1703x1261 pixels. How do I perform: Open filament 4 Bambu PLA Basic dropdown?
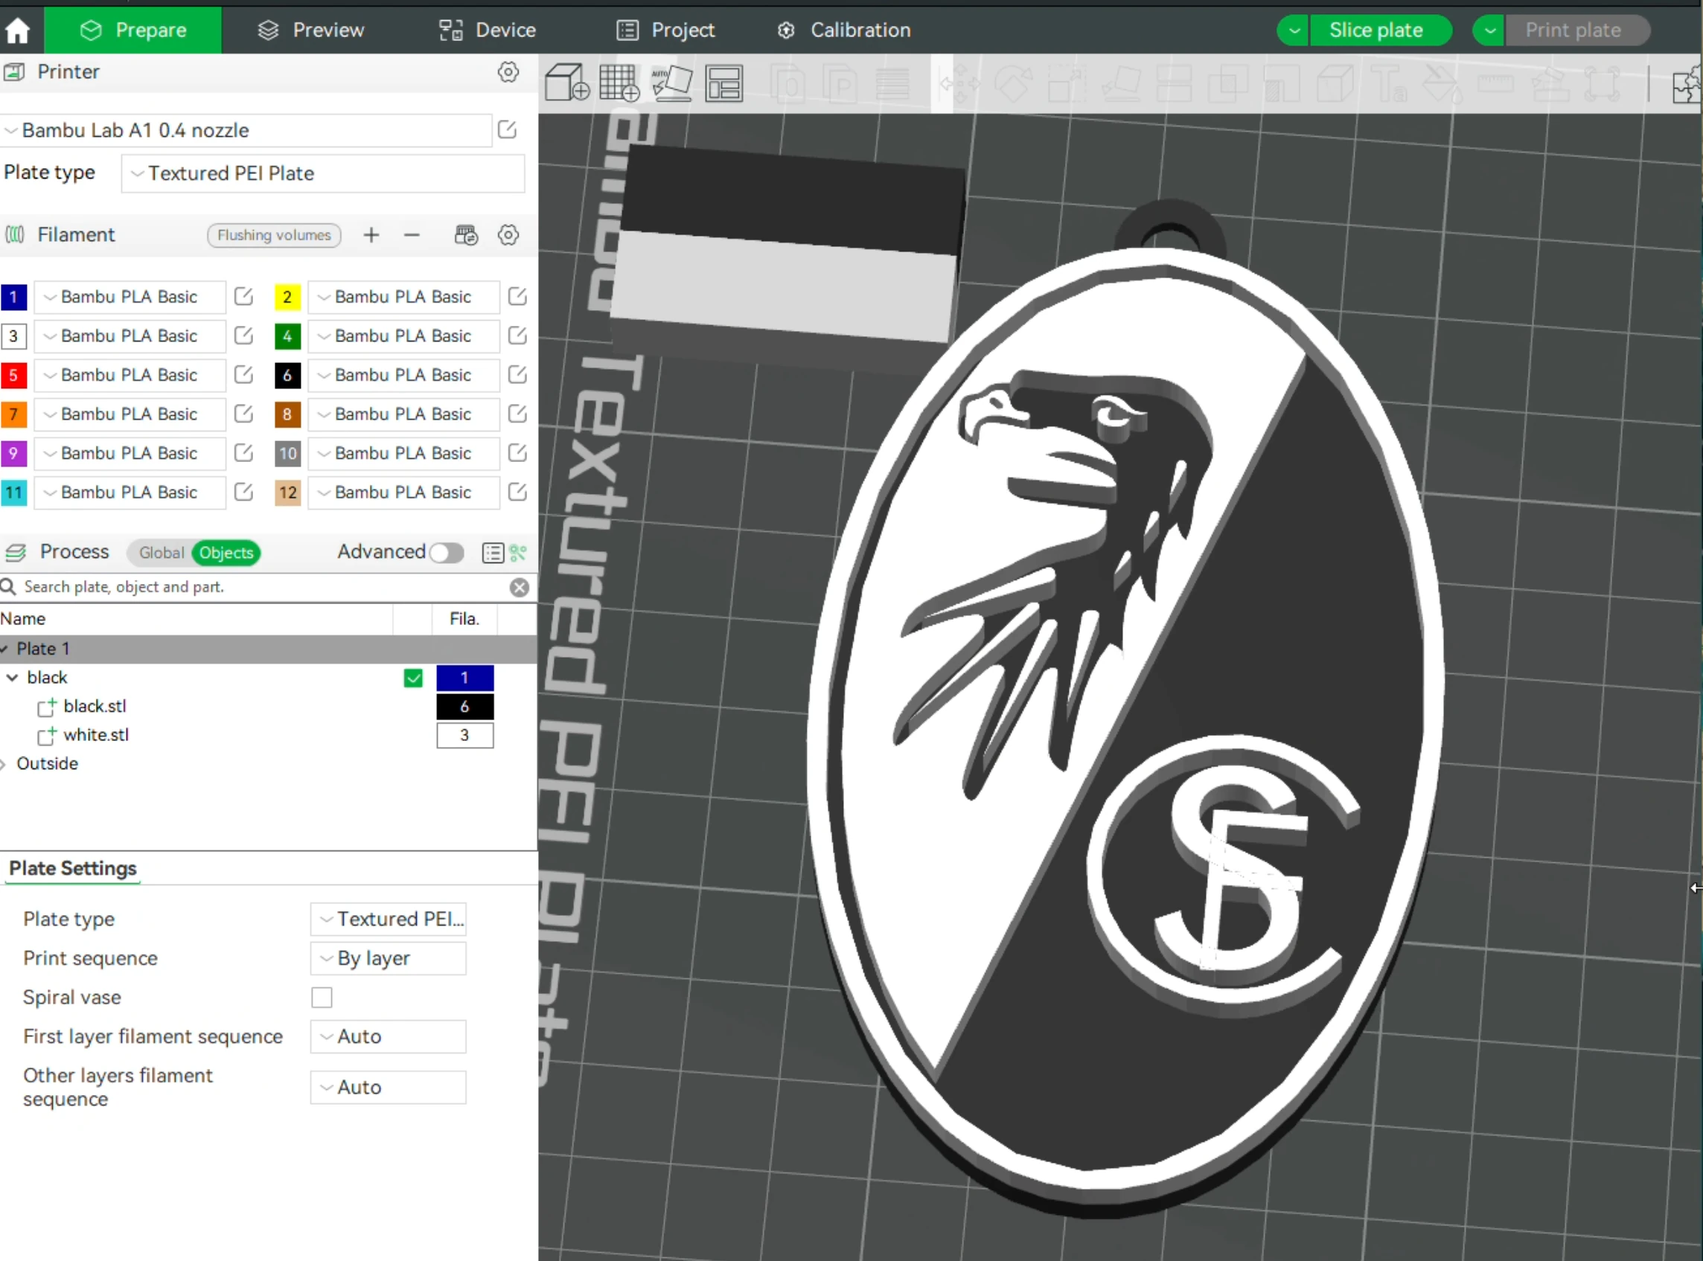pyautogui.click(x=403, y=336)
